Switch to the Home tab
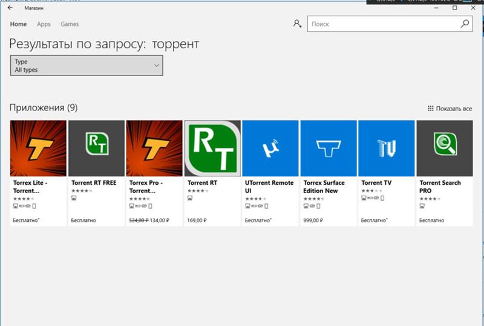484x326 pixels. (x=18, y=24)
